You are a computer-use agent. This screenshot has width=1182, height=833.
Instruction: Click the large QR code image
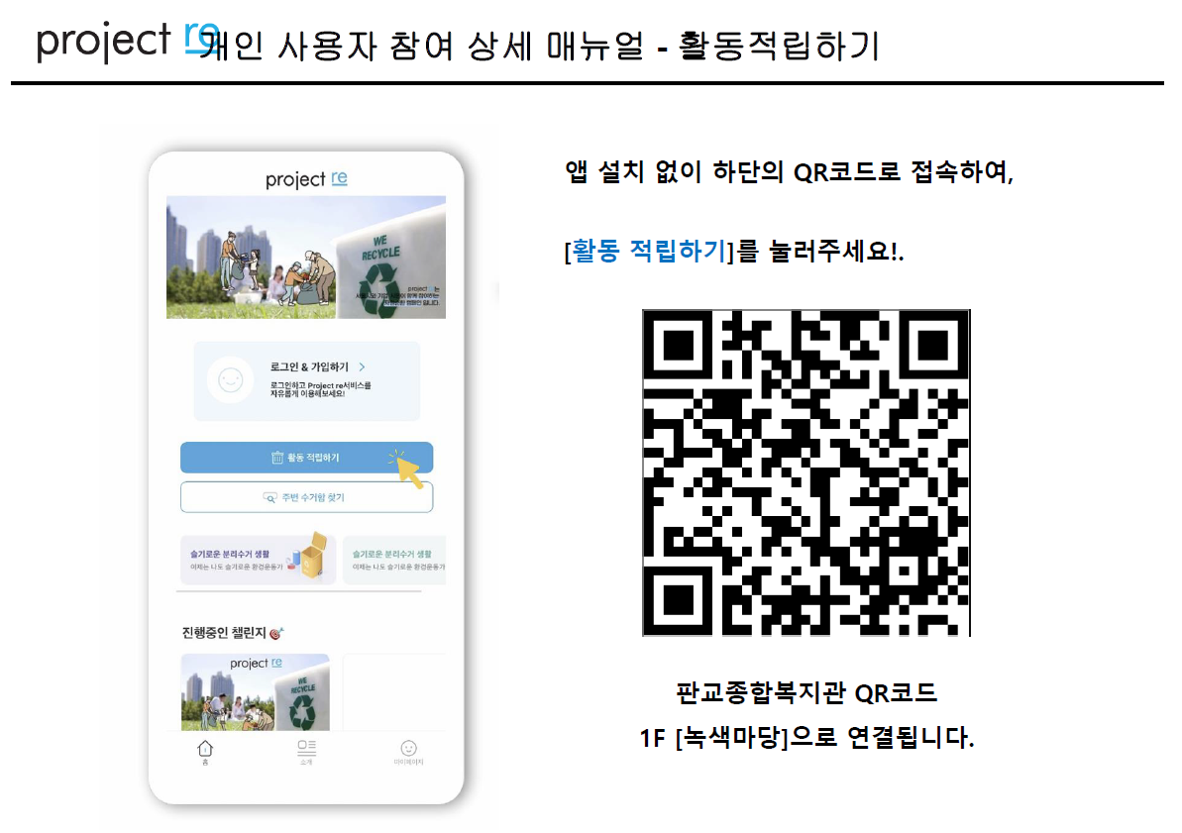click(806, 472)
